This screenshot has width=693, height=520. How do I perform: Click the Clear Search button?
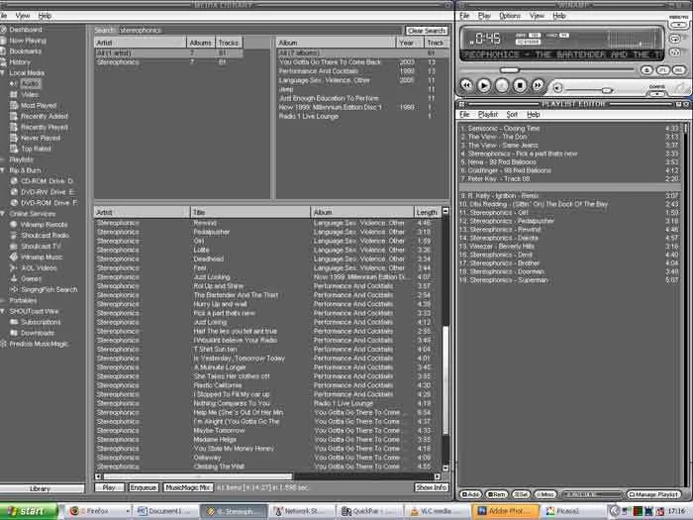427,31
